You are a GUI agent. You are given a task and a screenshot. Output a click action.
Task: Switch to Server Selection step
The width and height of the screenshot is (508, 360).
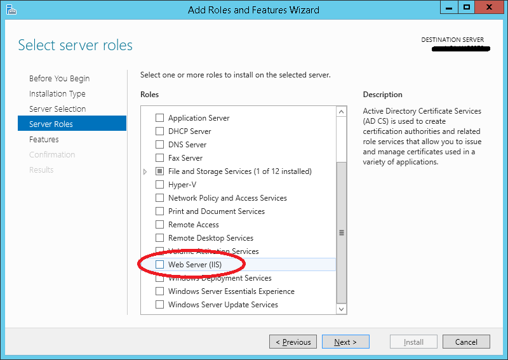[57, 109]
